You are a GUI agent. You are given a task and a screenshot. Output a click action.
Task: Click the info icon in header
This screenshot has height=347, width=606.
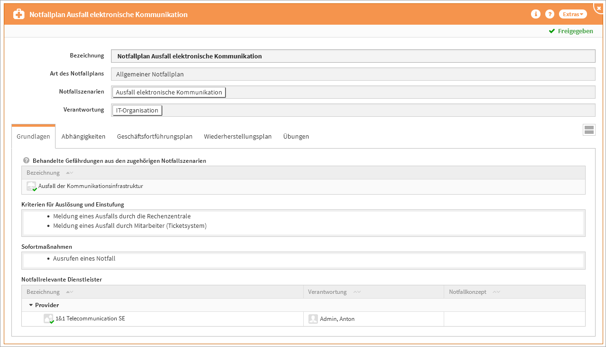(x=536, y=14)
